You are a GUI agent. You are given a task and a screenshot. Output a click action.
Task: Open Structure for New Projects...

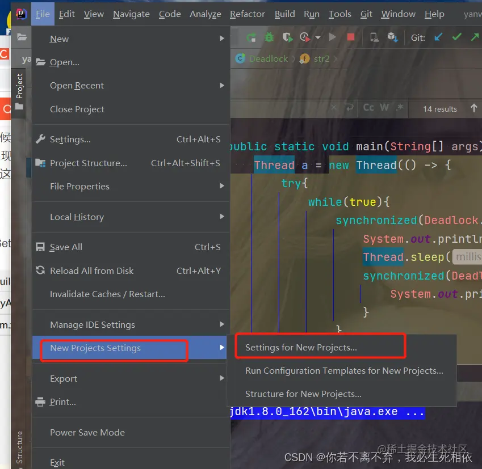pyautogui.click(x=342, y=394)
